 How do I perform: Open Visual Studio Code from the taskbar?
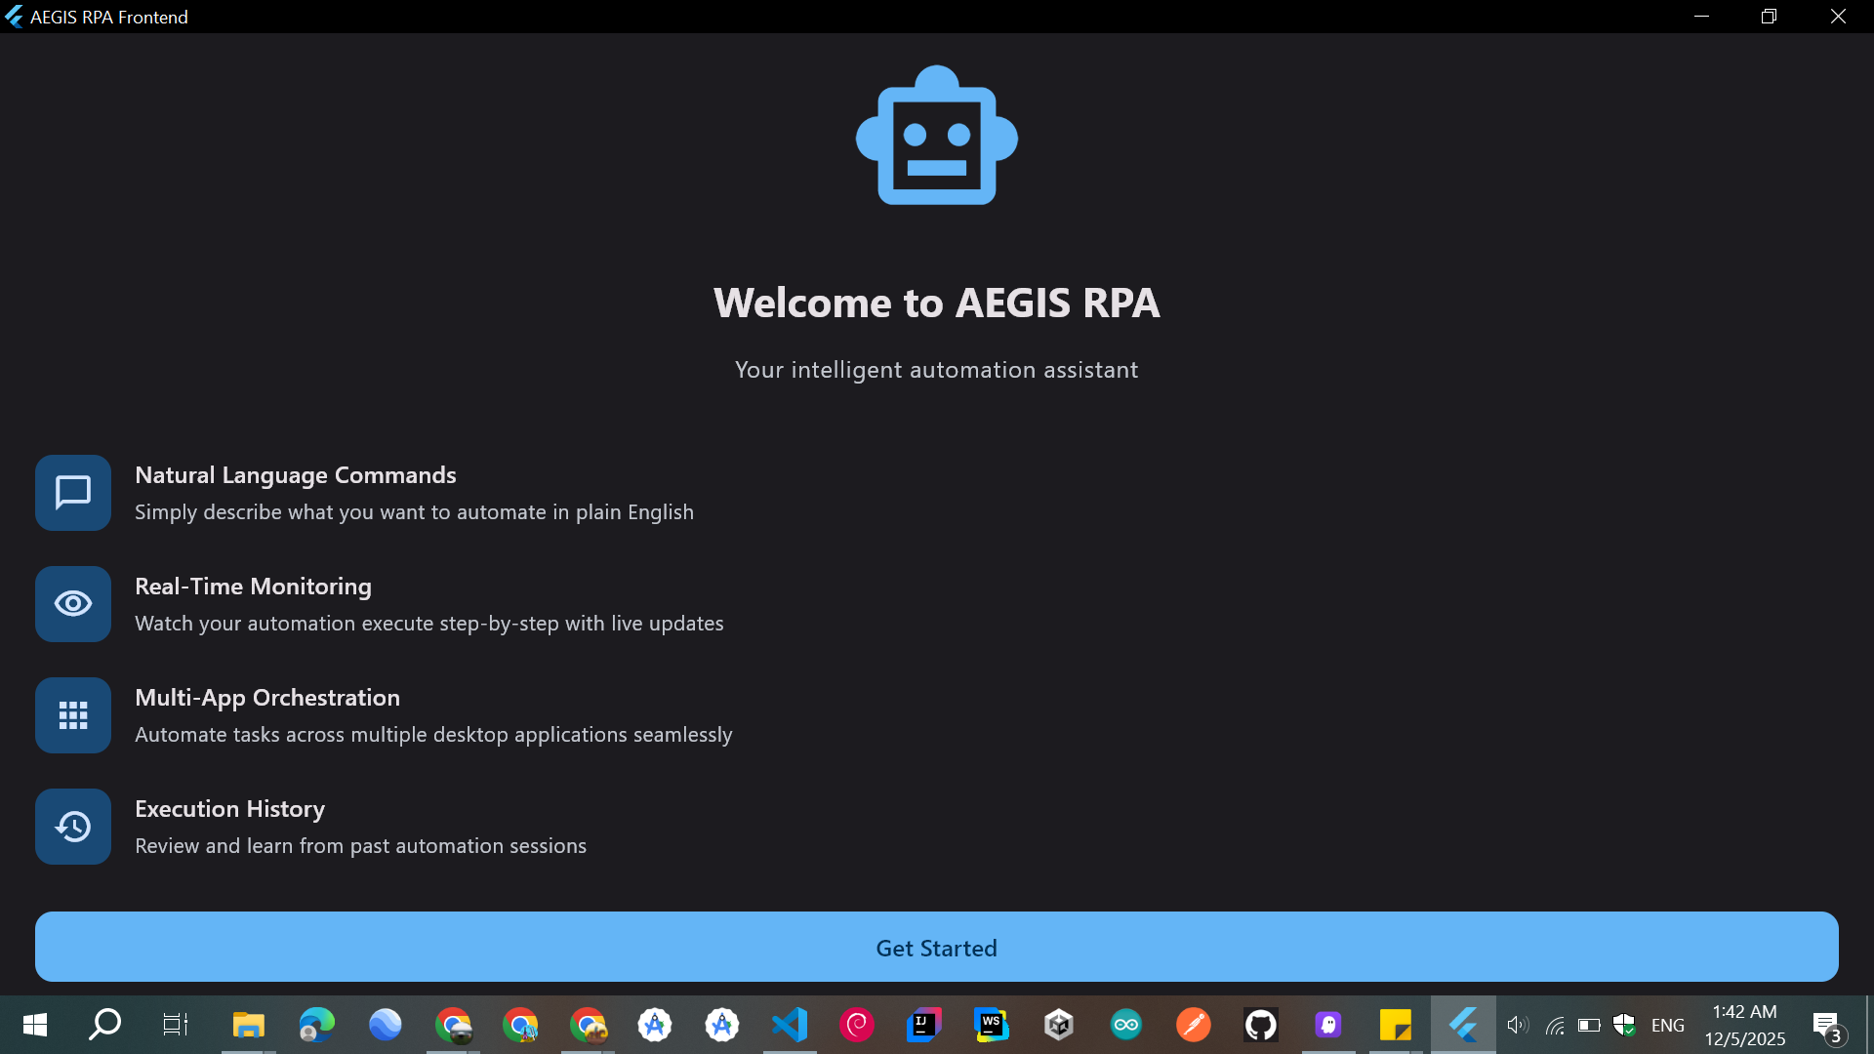pyautogui.click(x=790, y=1025)
